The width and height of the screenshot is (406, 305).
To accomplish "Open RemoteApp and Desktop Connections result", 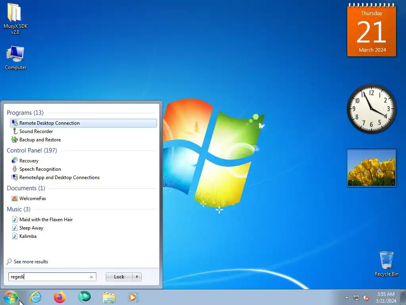I will pos(83,178).
